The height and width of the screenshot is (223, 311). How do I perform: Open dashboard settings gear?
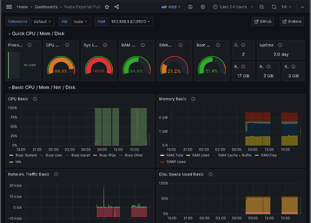[x=203, y=7]
